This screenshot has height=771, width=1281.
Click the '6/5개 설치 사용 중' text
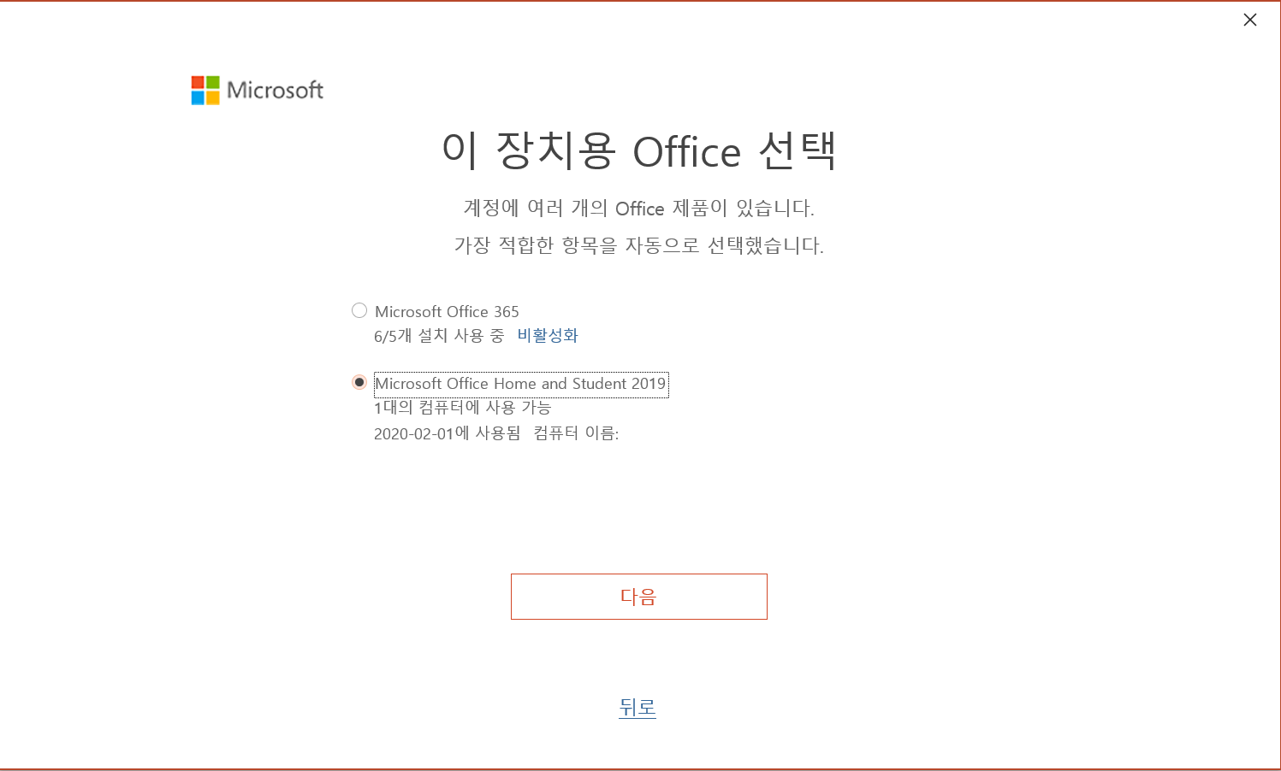439,335
